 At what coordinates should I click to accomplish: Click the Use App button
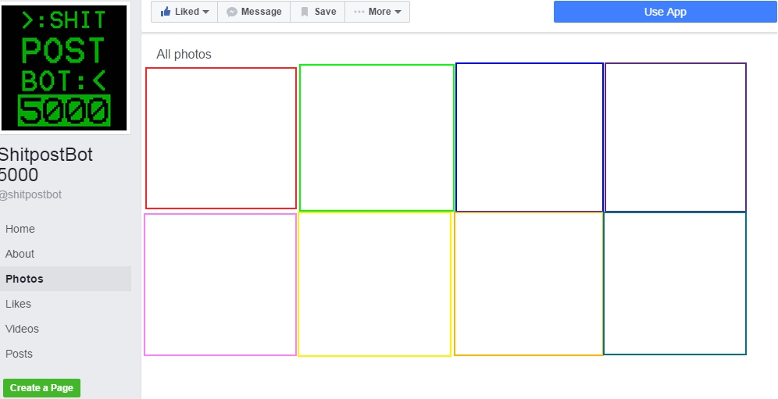[x=665, y=12]
